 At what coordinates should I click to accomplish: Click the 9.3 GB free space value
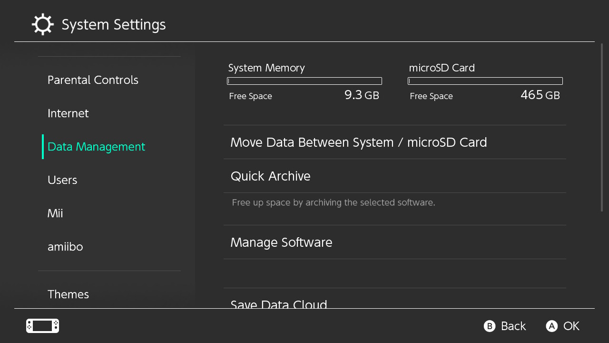coord(362,95)
